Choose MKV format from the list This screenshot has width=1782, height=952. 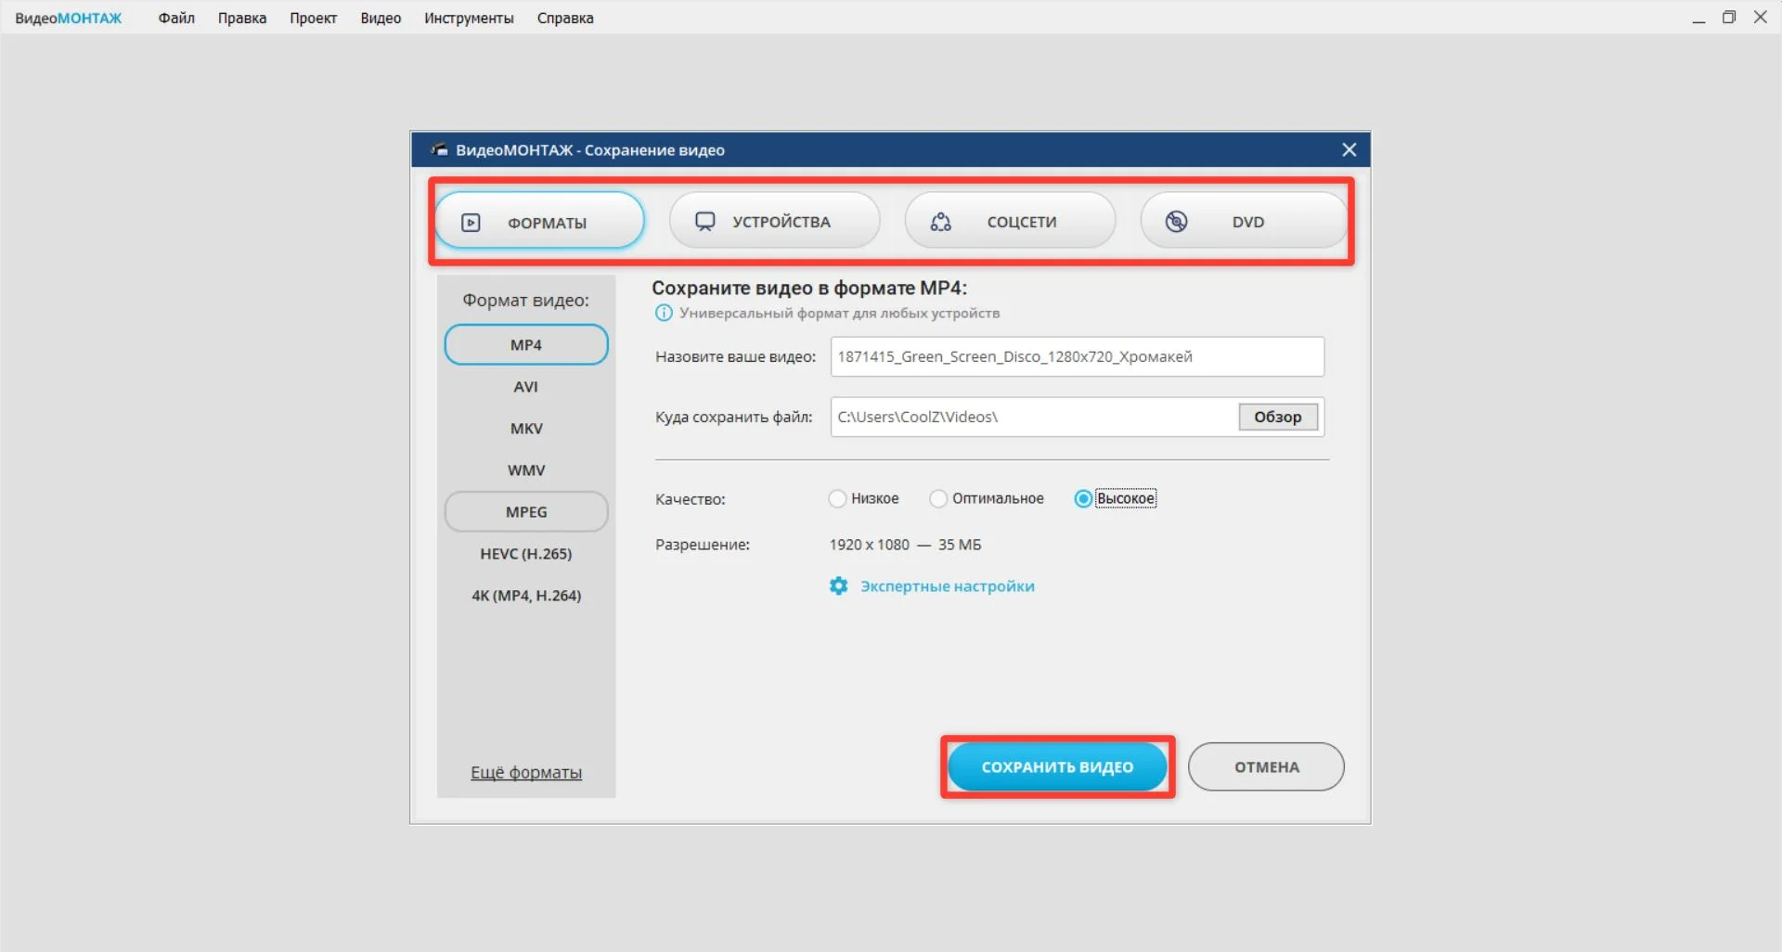pyautogui.click(x=526, y=429)
